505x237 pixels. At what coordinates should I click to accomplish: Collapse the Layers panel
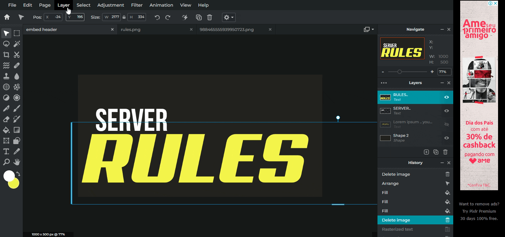tap(442, 83)
